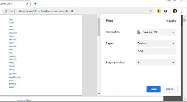Click the site info icon
This screenshot has width=187, height=102.
pyautogui.click(x=5, y=11)
